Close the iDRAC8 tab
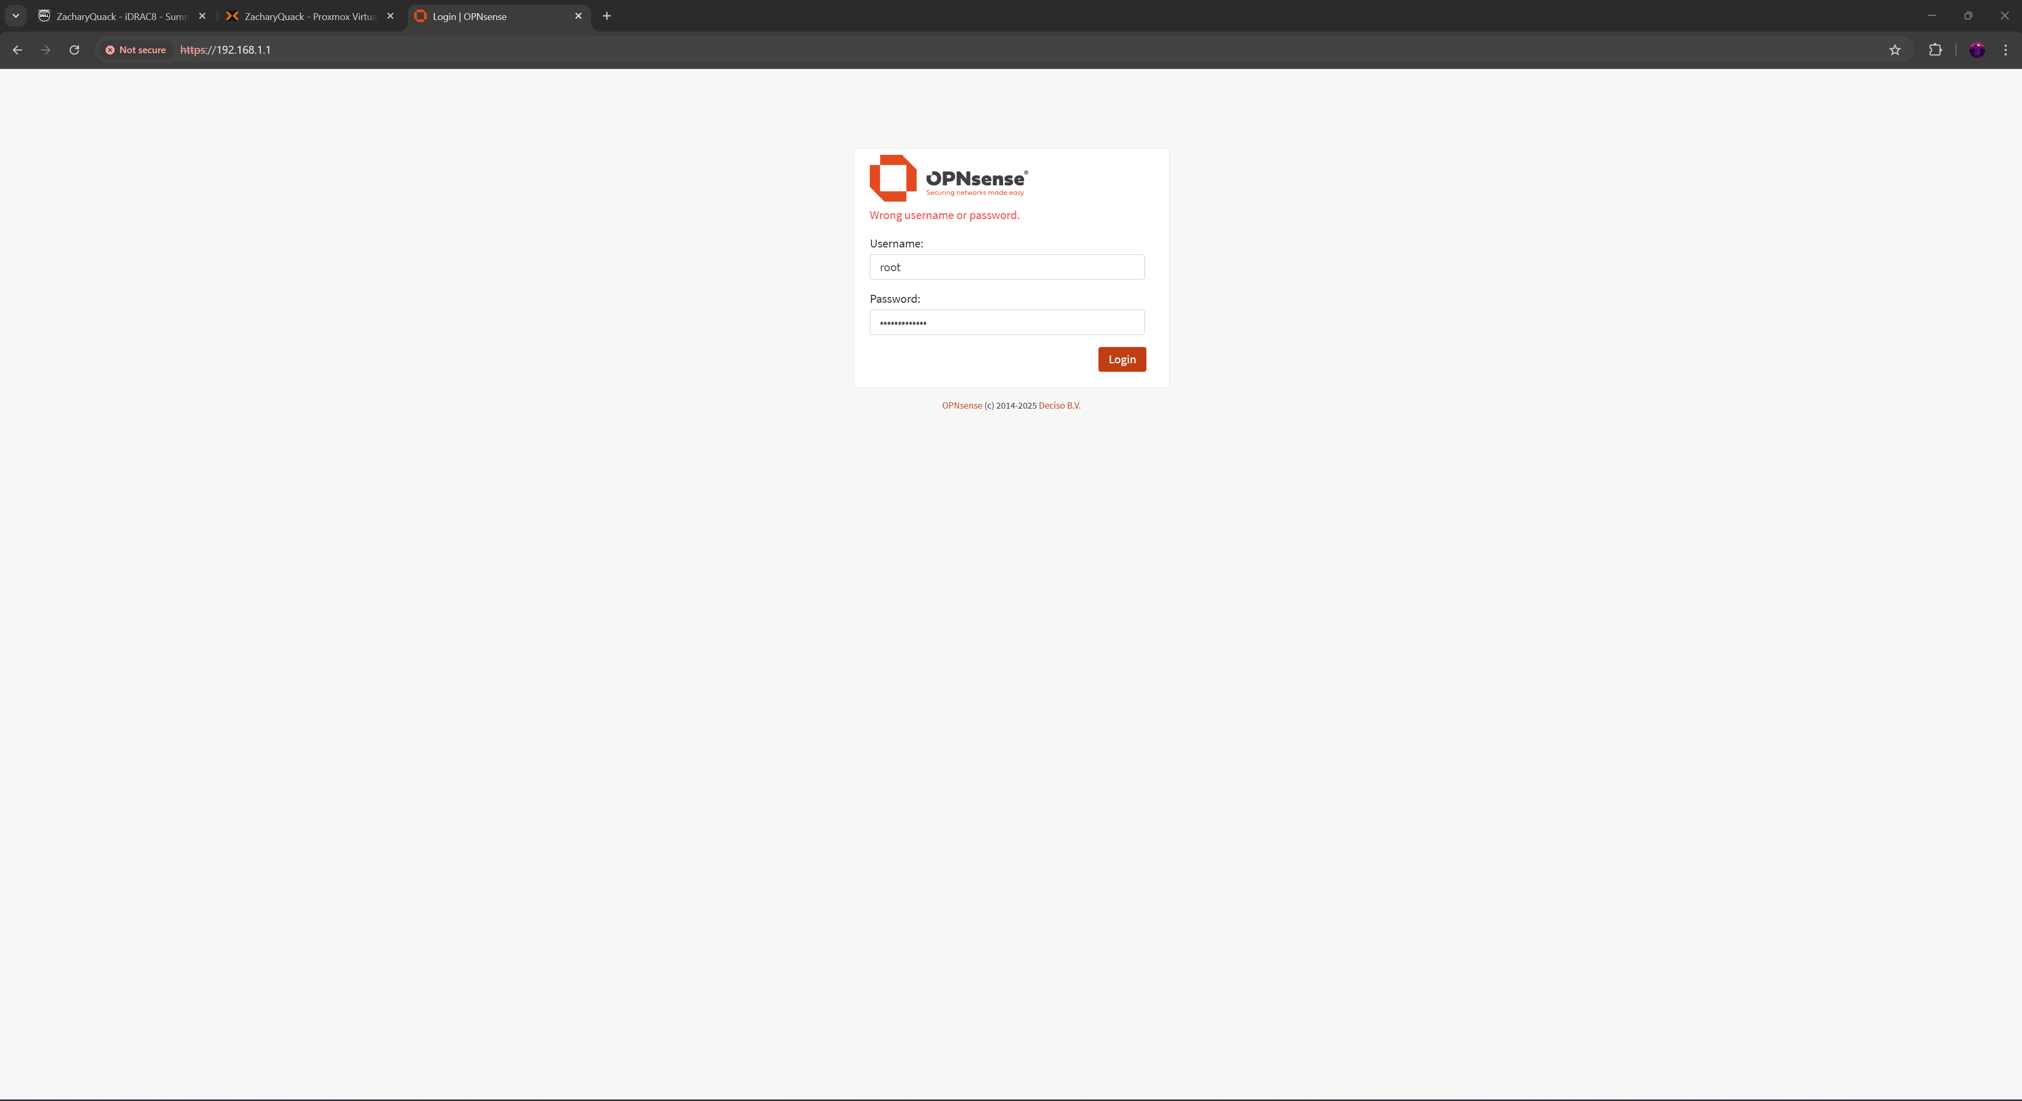The height and width of the screenshot is (1101, 2022). pyautogui.click(x=202, y=16)
